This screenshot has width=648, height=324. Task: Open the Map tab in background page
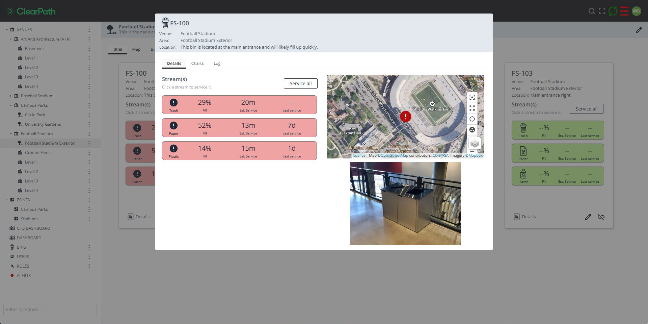point(136,49)
